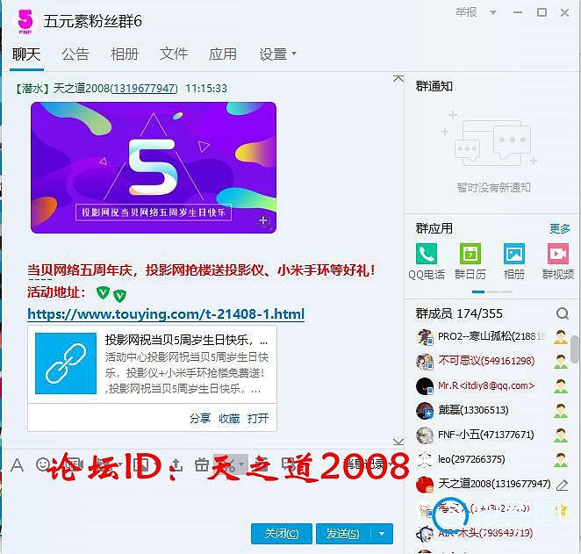The image size is (581, 554).
Task: Expand the 举报 dropdown arrow
Action: click(493, 12)
